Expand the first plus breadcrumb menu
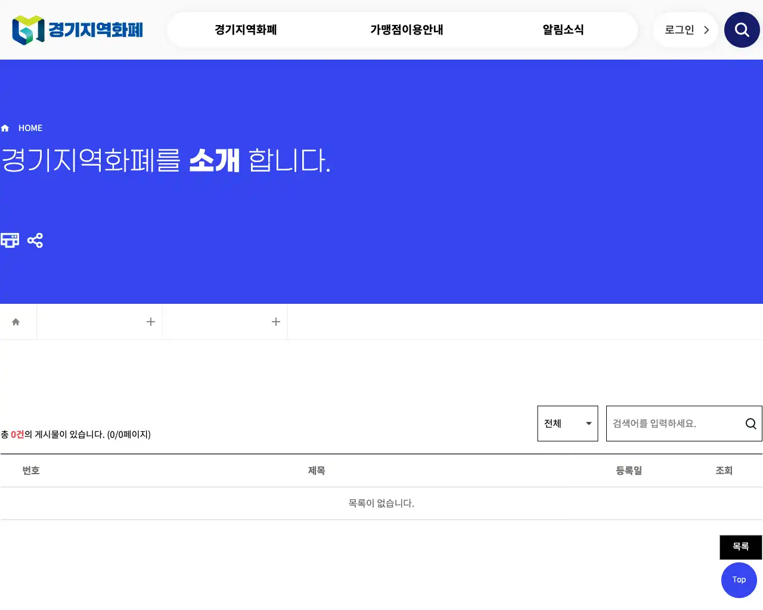The width and height of the screenshot is (763, 610). [151, 321]
